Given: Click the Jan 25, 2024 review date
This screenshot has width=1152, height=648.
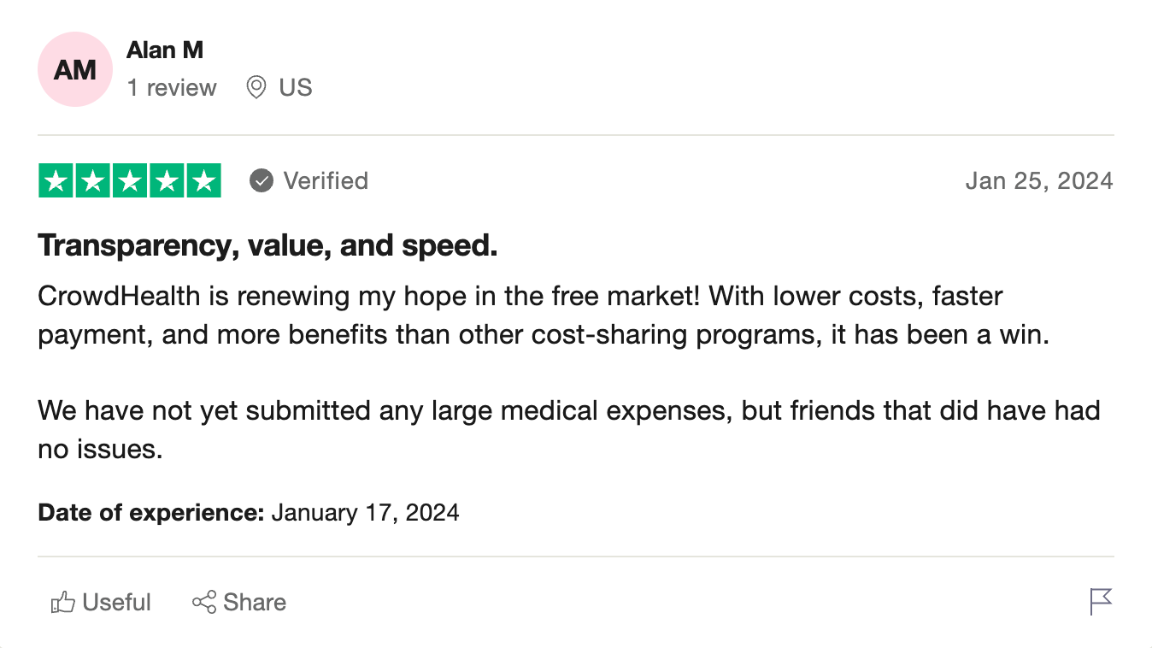Looking at the screenshot, I should pos(1039,181).
